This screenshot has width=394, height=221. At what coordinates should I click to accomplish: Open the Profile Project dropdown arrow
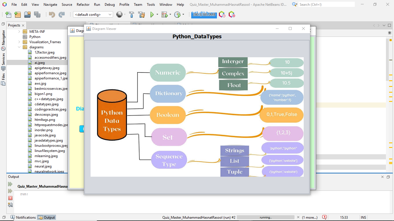(183, 14)
